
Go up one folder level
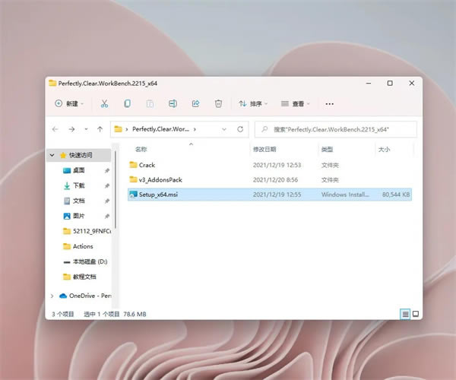pos(100,129)
